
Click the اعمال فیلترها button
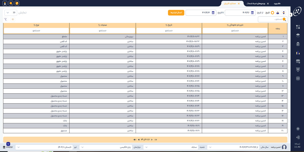pos(176,13)
